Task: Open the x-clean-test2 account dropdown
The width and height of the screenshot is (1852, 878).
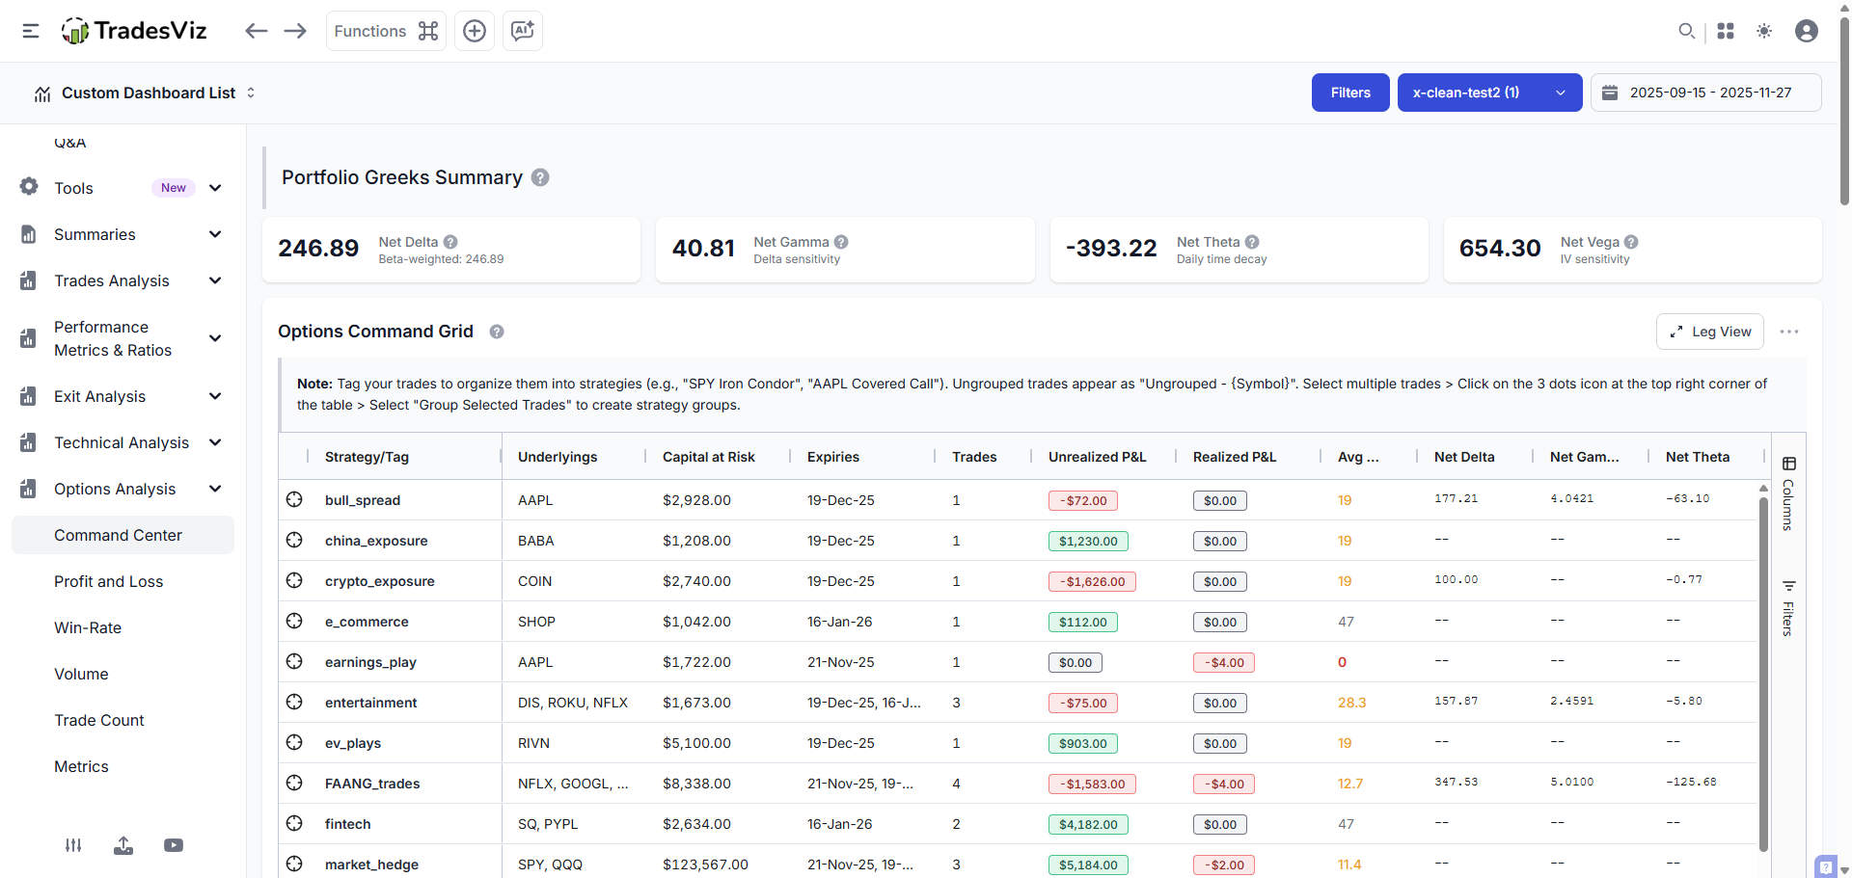Action: [x=1488, y=93]
